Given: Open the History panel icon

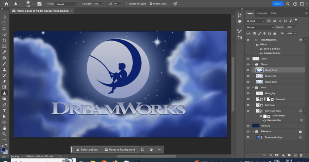Looking at the screenshot, I should (x=240, y=15).
